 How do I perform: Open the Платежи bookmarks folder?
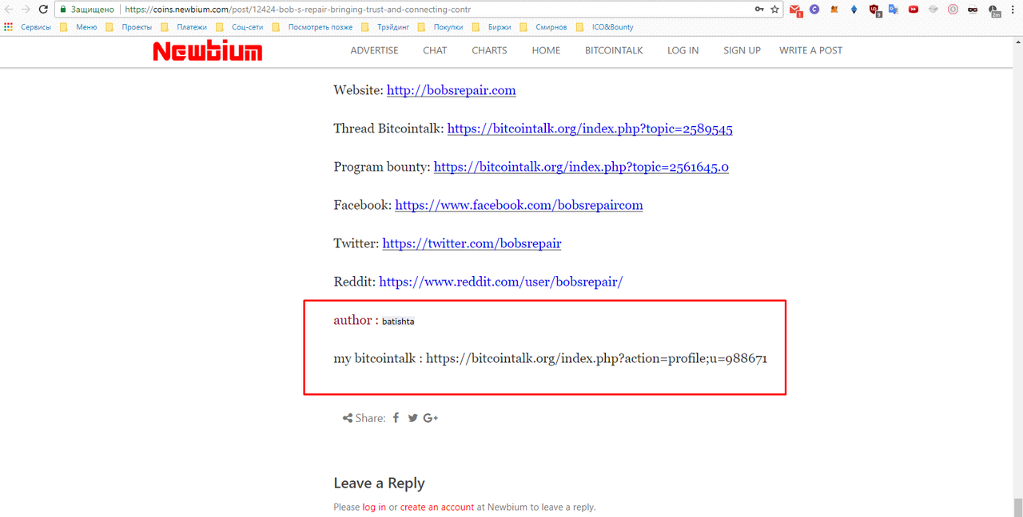183,27
